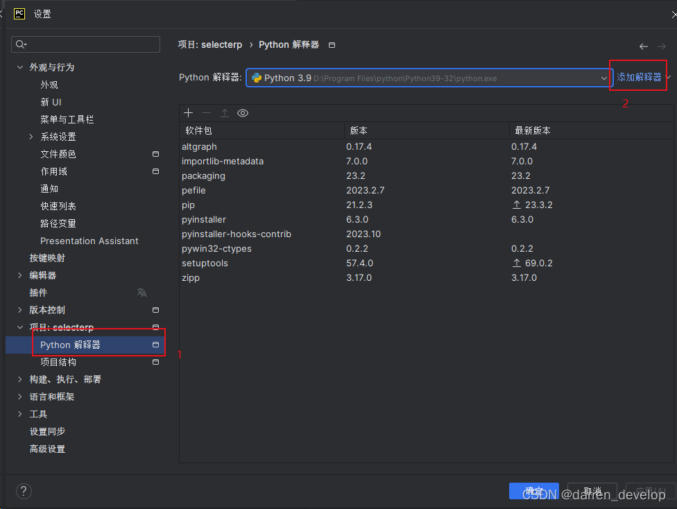Viewport: 677px width, 509px height.
Task: Toggle the eye icon to show early releases
Action: pos(243,112)
